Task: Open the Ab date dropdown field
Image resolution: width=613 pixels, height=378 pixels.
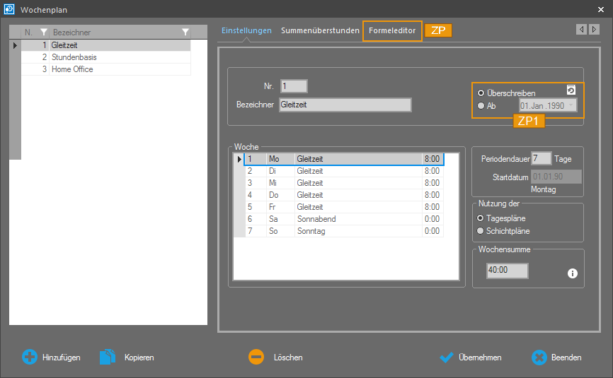Action: coord(547,106)
